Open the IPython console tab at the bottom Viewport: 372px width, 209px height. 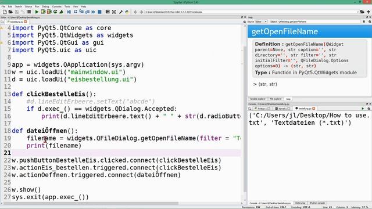[x=317, y=203]
